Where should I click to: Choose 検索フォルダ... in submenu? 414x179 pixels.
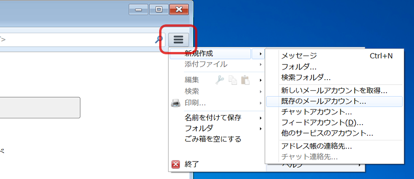coord(334,78)
